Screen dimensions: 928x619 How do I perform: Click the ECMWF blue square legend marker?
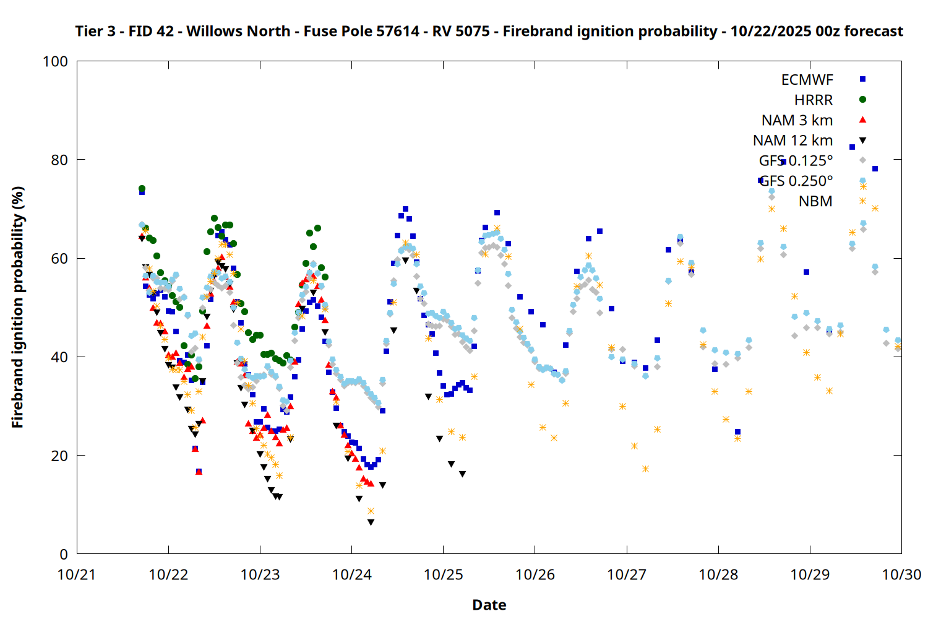click(862, 79)
